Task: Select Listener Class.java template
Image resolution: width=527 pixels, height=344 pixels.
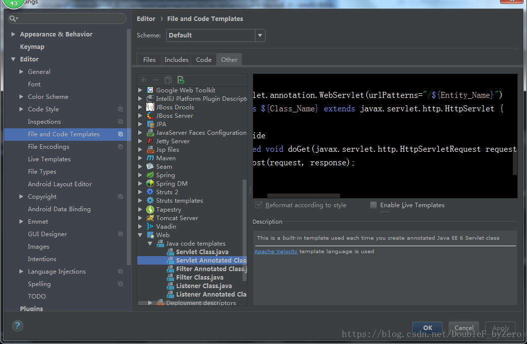Action: 204,286
